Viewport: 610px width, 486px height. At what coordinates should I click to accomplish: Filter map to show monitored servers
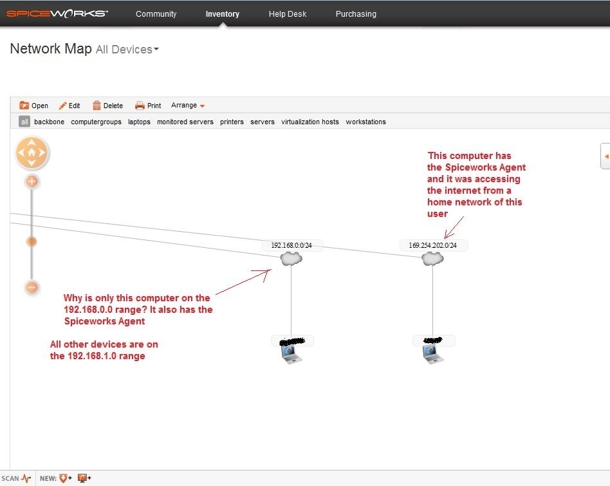pyautogui.click(x=185, y=121)
